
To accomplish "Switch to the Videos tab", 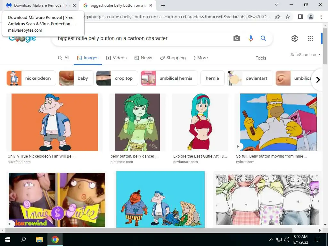I will pyautogui.click(x=117, y=58).
